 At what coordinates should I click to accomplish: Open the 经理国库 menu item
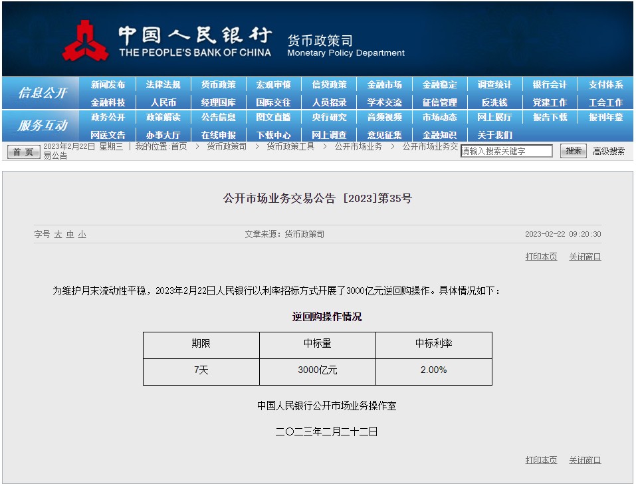tap(218, 102)
